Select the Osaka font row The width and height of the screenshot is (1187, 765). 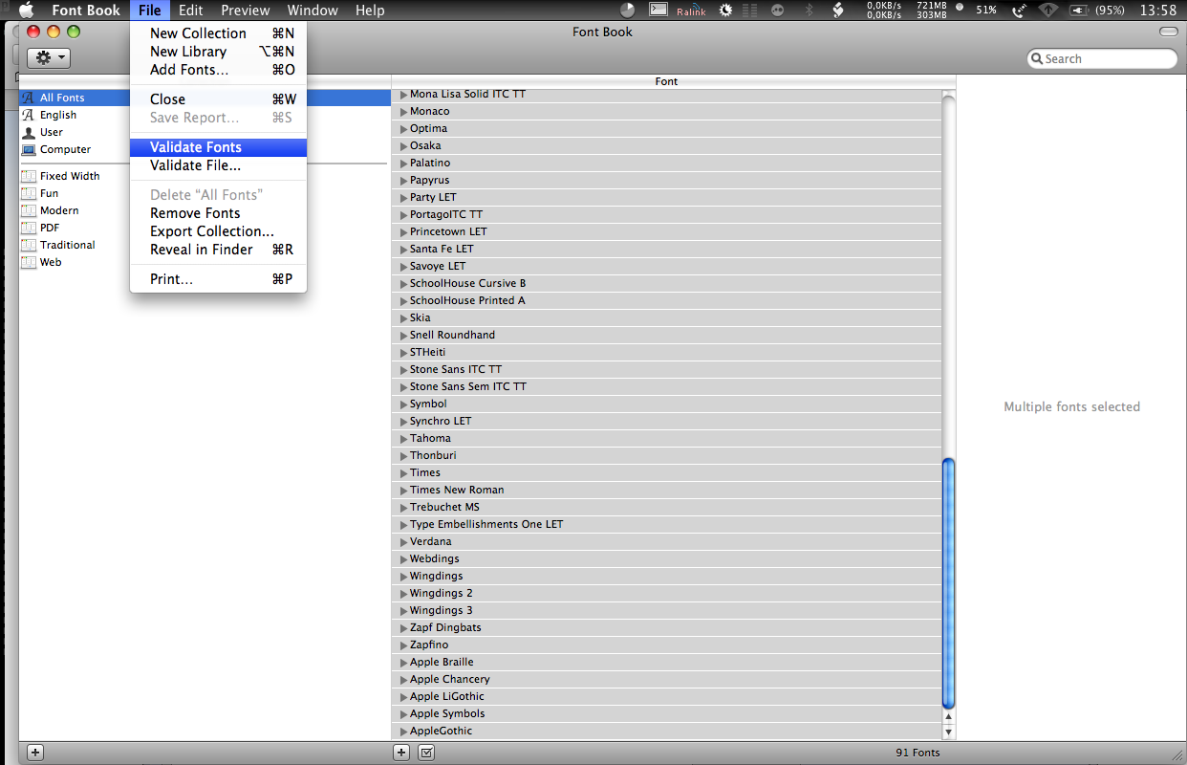(x=666, y=145)
